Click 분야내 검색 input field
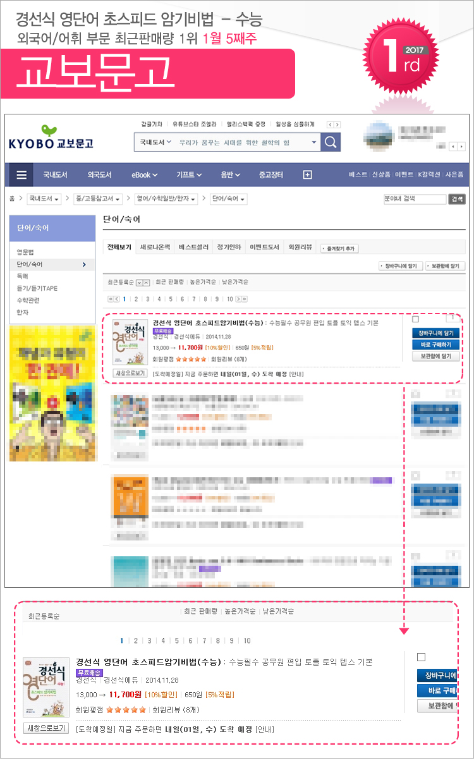Viewport: 474px width, 775px height. click(x=415, y=198)
